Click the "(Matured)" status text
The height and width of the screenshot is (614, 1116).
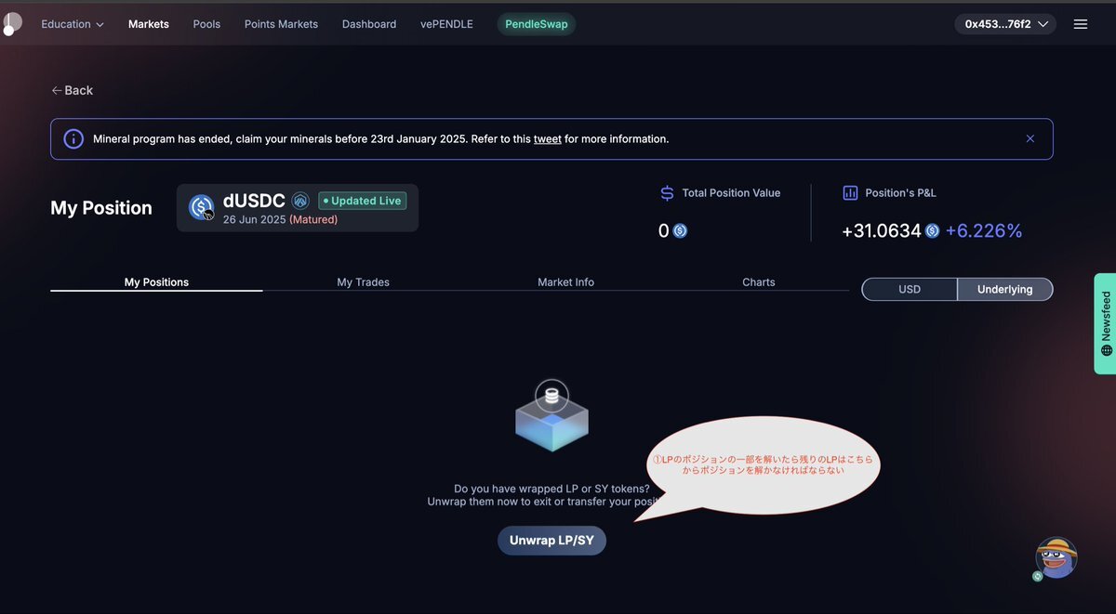point(313,220)
